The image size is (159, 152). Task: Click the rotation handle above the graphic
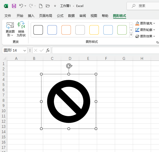[x=69, y=66]
